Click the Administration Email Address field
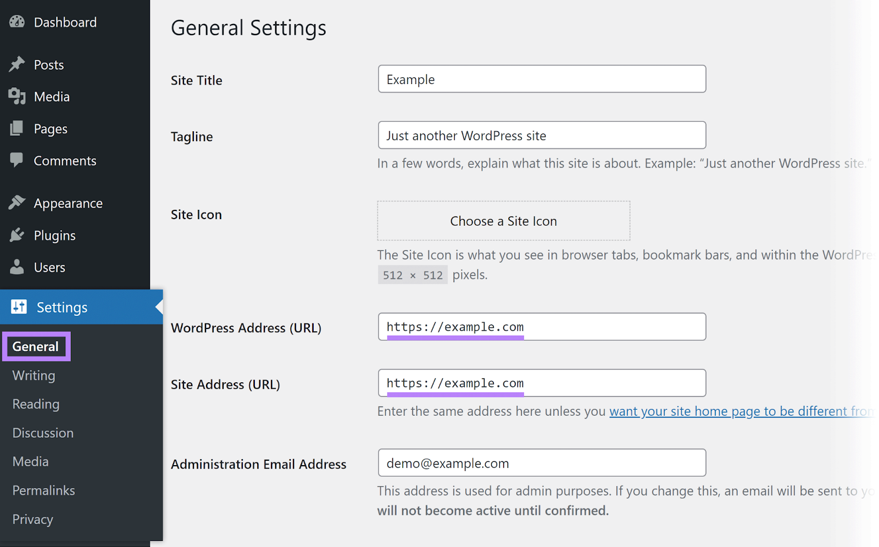Viewport: 879px width, 547px height. pyautogui.click(x=542, y=462)
